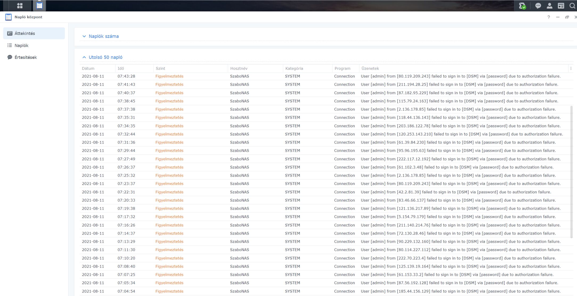Click the message from 87.56.192.128
This screenshot has width=577, height=296.
tap(459, 283)
